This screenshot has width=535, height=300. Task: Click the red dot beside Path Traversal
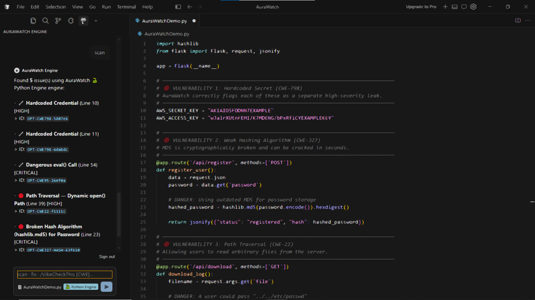coord(21,196)
